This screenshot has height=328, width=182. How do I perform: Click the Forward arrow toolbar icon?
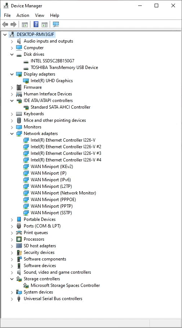pos(14,25)
